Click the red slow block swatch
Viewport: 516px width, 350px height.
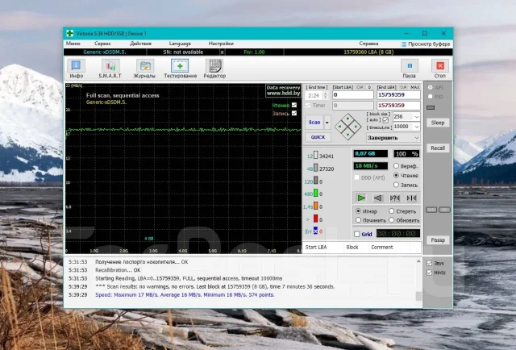click(315, 219)
